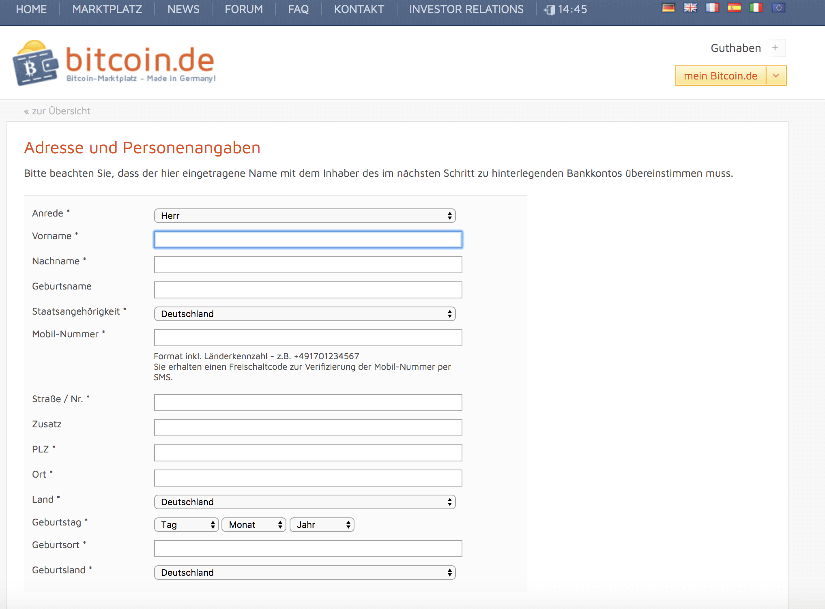
Task: Open the Geburtsland dropdown
Action: 305,573
